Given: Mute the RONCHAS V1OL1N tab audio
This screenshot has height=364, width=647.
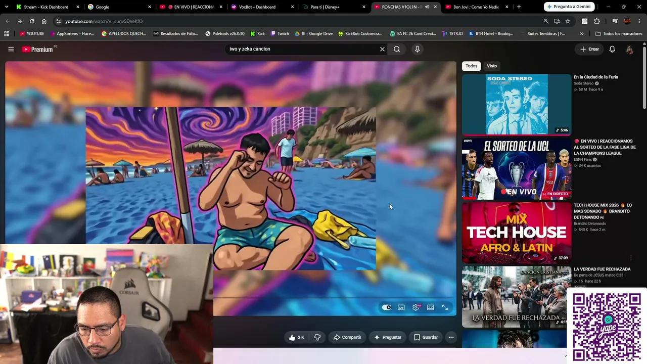Looking at the screenshot, I should click(x=427, y=7).
